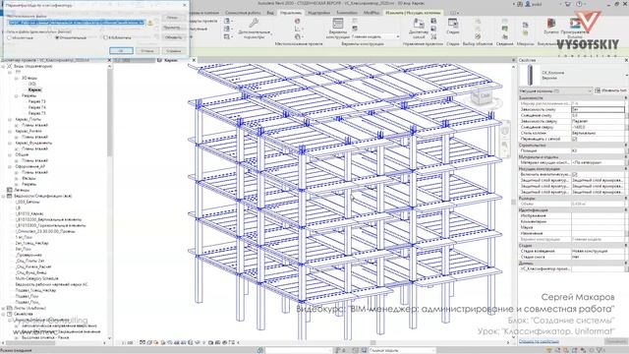Click zoom tool on navigation bar
The image size is (629, 354).
(x=504, y=145)
